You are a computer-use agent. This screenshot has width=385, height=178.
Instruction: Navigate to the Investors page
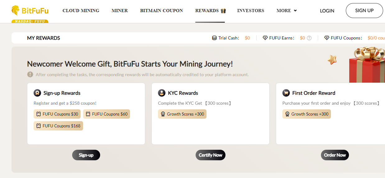(x=251, y=11)
